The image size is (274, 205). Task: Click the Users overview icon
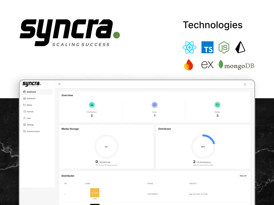point(154,105)
